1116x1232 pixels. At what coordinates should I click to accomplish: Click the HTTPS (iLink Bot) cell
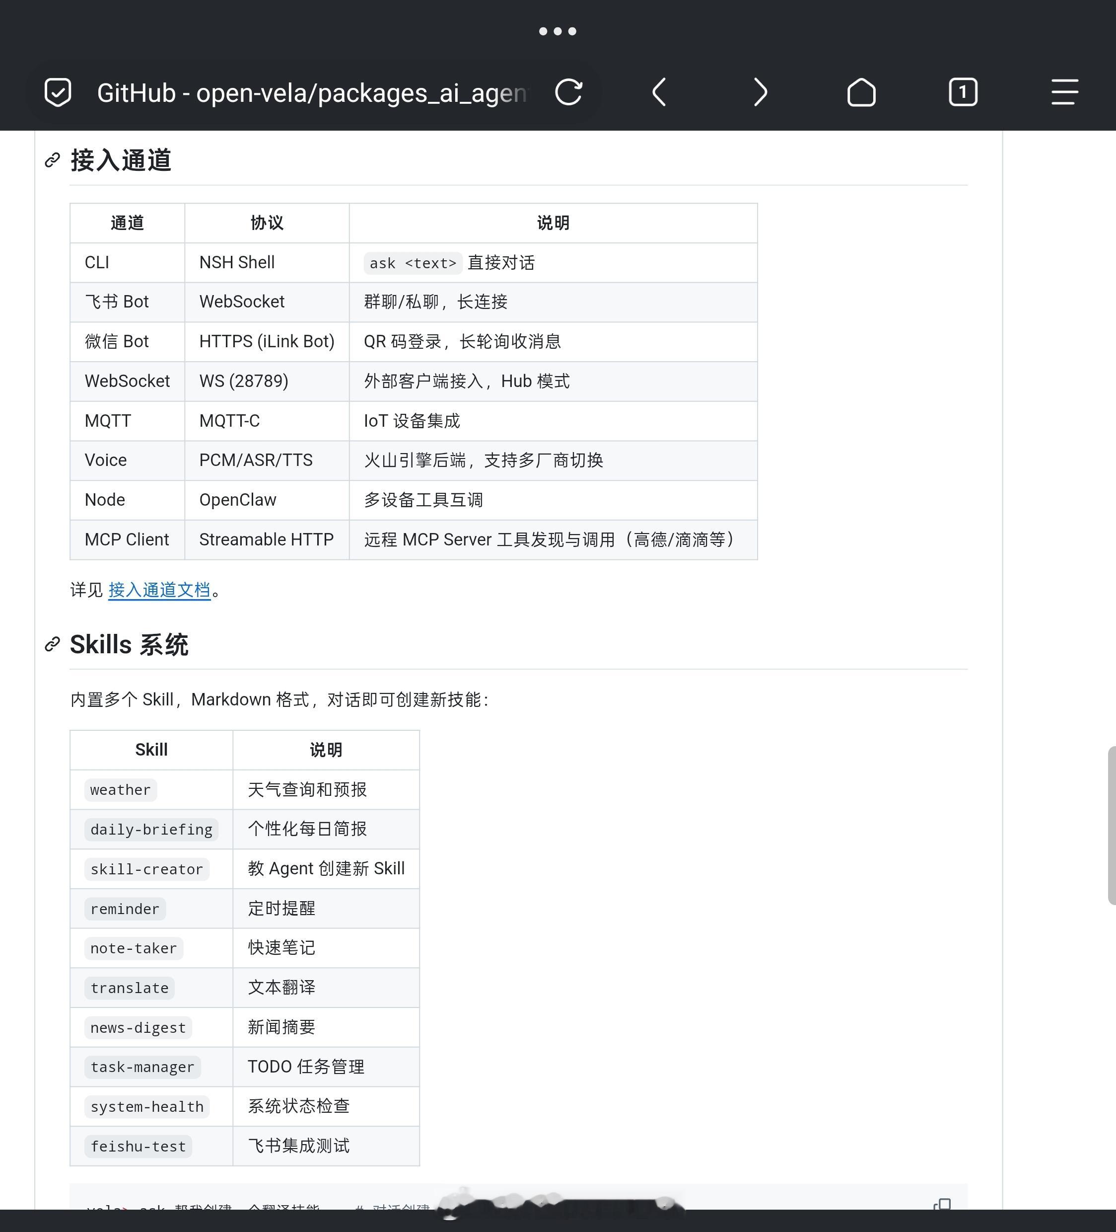click(267, 342)
